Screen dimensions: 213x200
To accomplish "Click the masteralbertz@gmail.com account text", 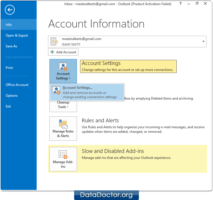I will click(x=82, y=39).
